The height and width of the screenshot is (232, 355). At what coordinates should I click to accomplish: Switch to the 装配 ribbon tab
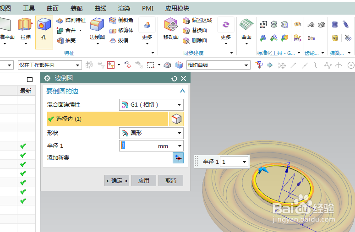(x=76, y=8)
